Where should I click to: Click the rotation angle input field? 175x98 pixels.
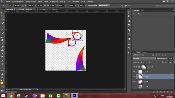[62, 5]
